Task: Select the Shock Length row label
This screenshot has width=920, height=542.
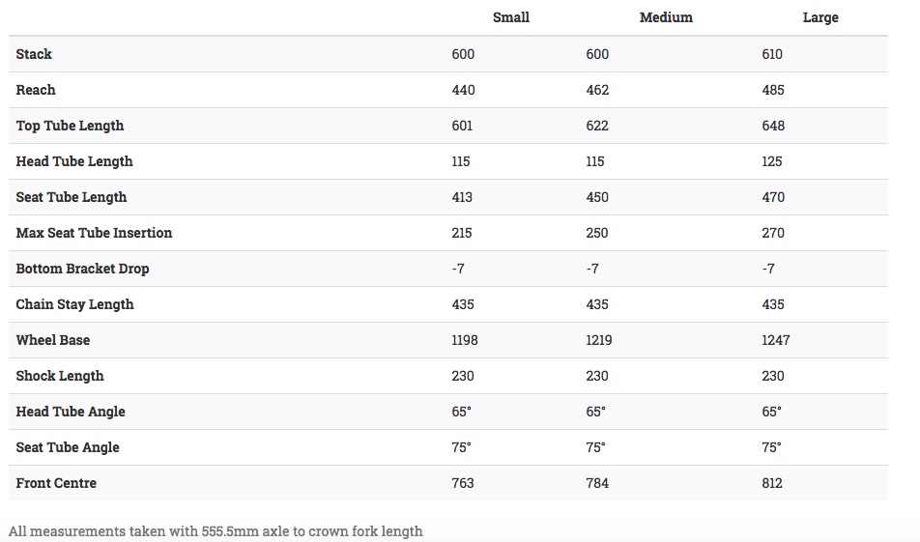Action: [x=60, y=376]
